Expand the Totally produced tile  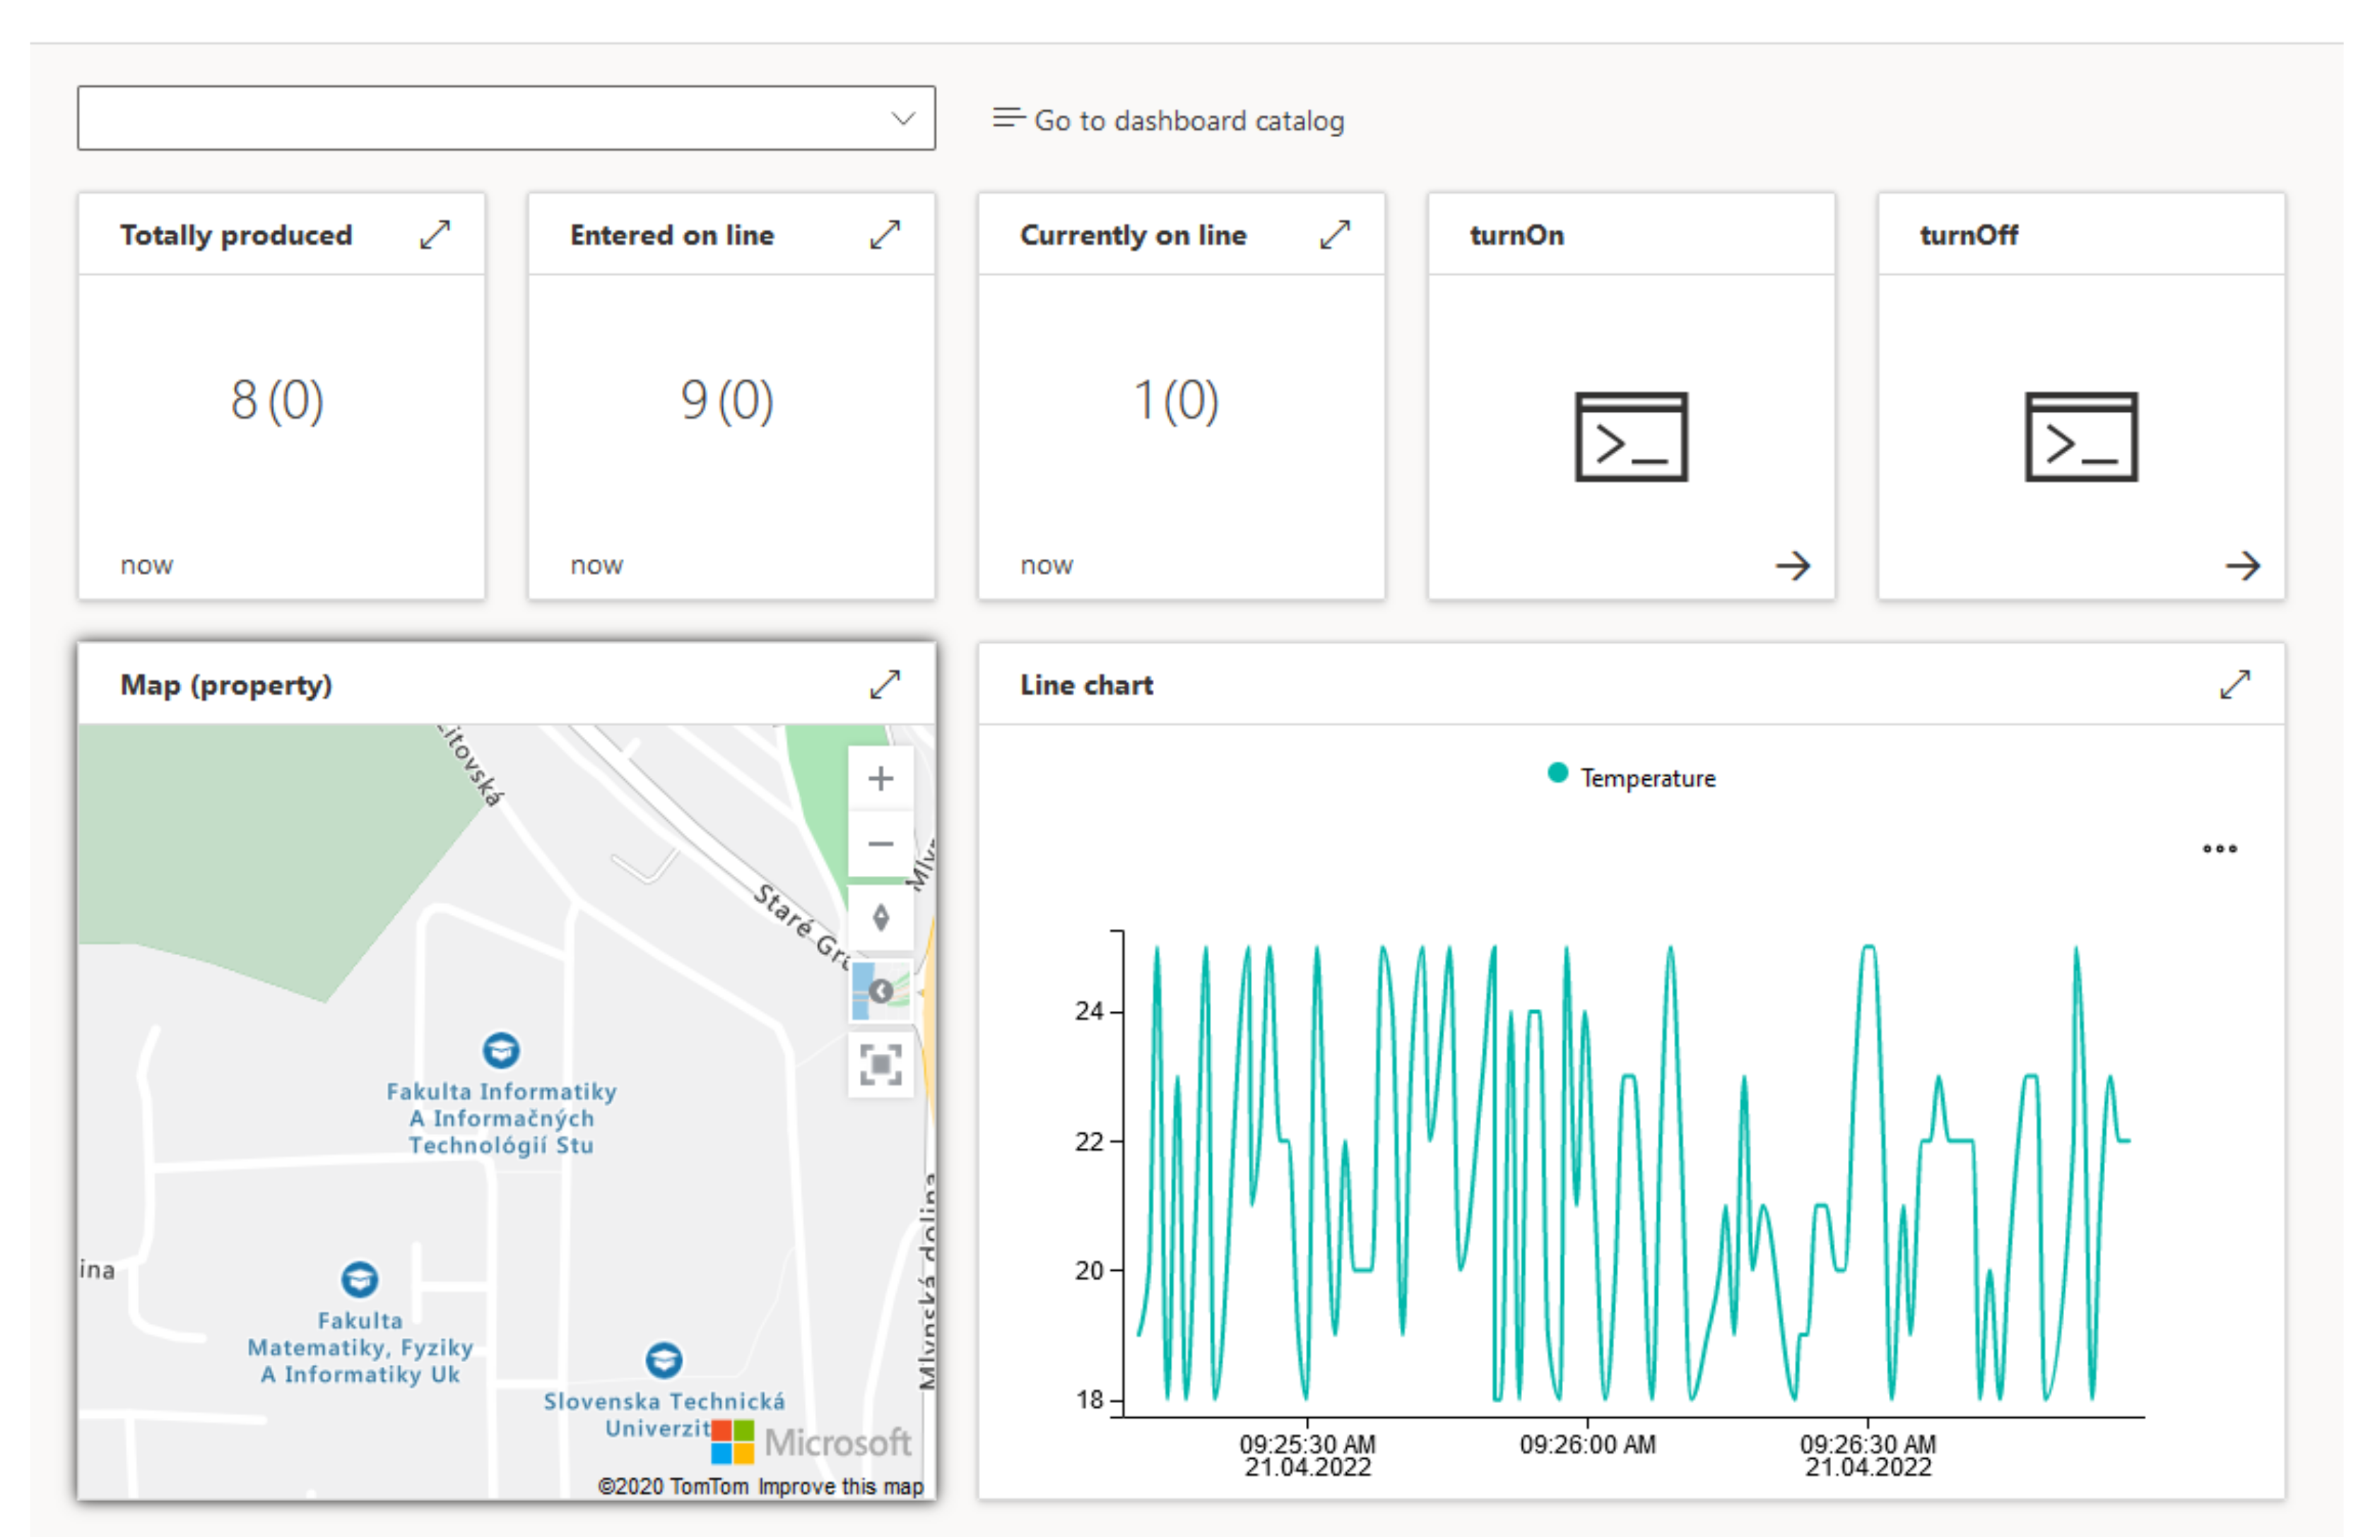[435, 235]
